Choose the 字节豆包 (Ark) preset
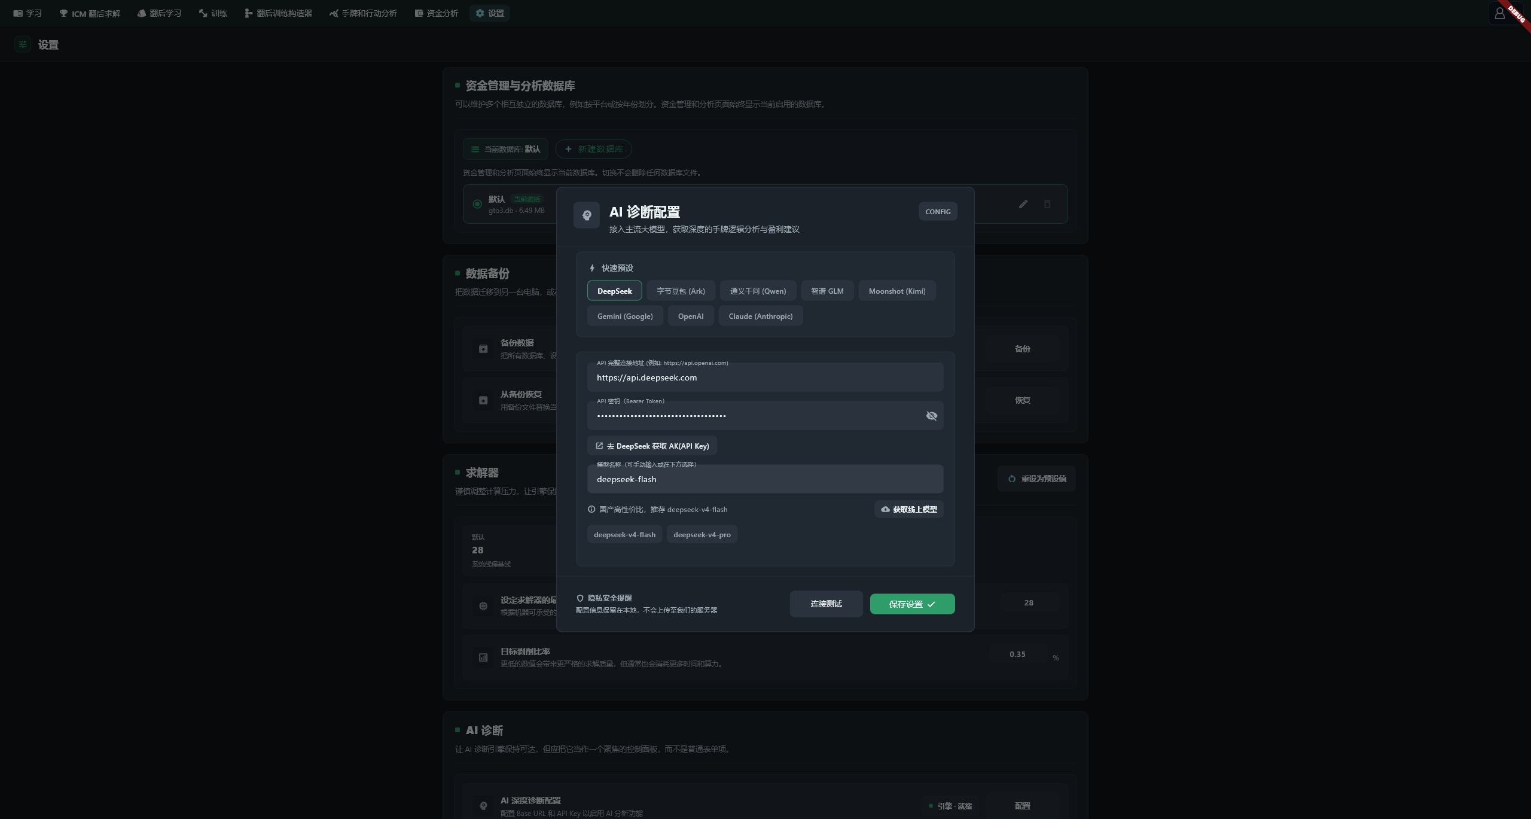This screenshot has height=819, width=1531. tap(681, 291)
